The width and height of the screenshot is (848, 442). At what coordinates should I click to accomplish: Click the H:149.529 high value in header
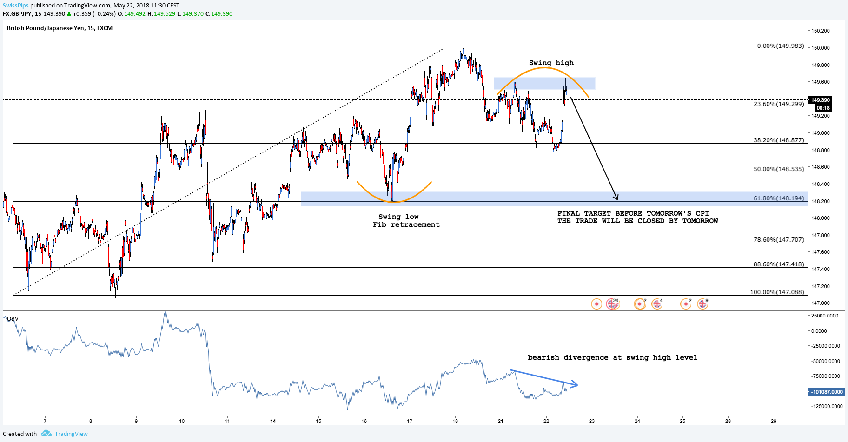(161, 14)
